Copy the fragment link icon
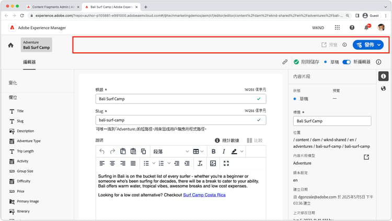392x221 pixels. click(285, 62)
